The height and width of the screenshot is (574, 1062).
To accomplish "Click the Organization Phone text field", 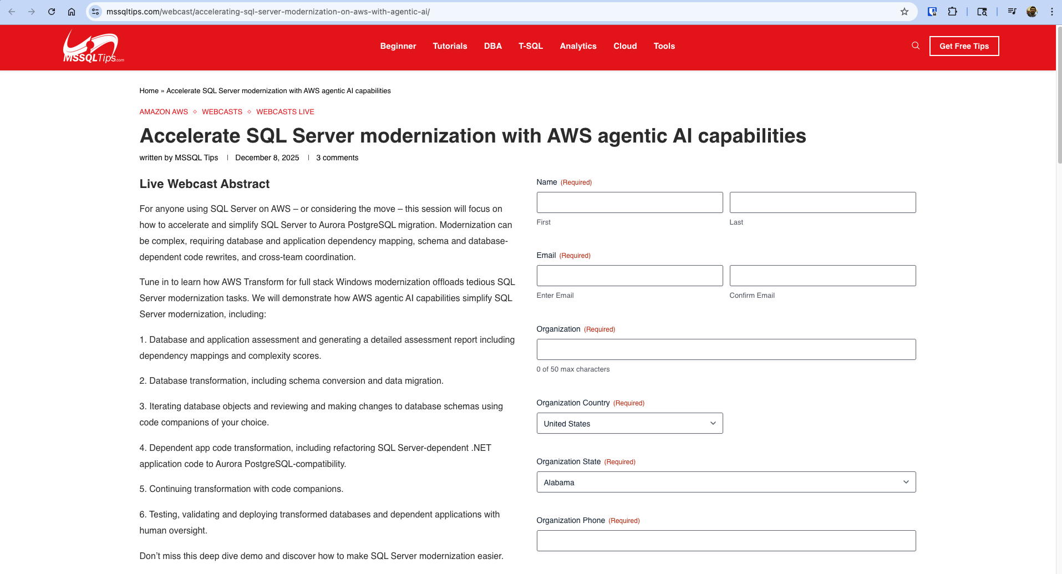I will pyautogui.click(x=726, y=541).
